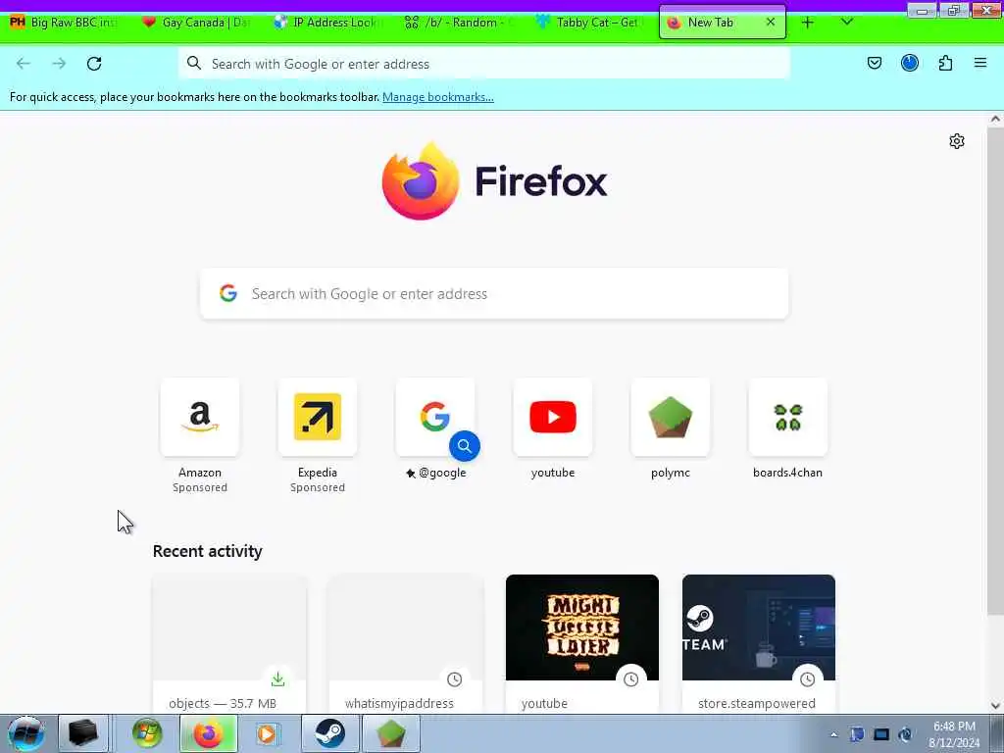Click the page vertical scrollbar thumb
Image resolution: width=1004 pixels, height=753 pixels.
tap(995, 372)
